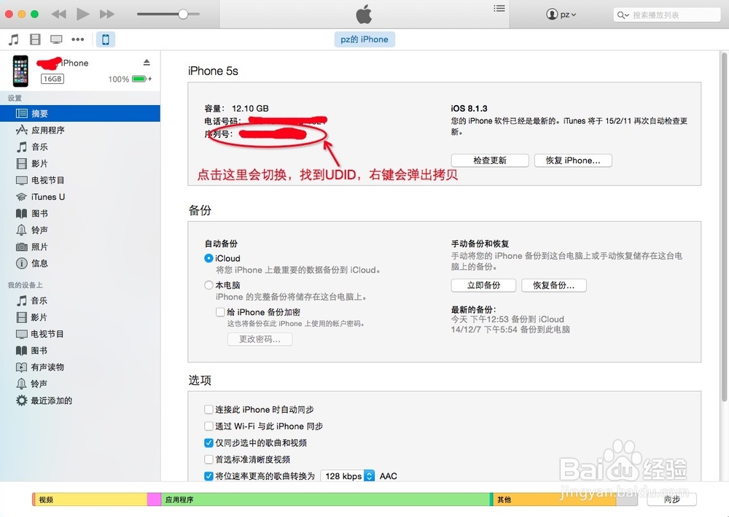Enable 通过 Wi-Fi 与此 iPhone 同步 checkbox
Viewport: 729px width, 517px height.
click(208, 427)
